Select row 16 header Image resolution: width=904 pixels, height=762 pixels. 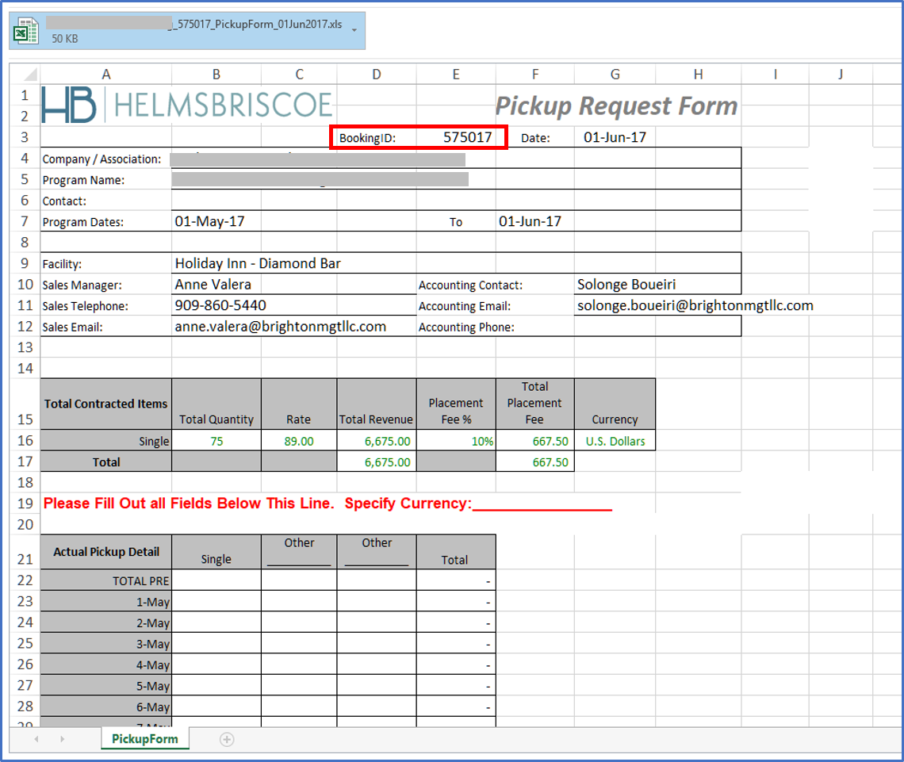(x=24, y=441)
